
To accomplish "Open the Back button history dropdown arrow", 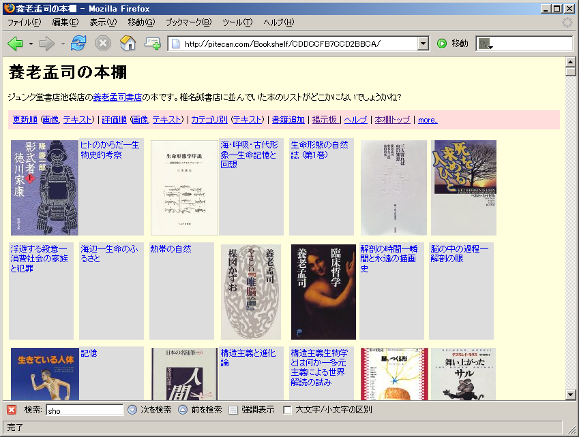I will tap(31, 44).
